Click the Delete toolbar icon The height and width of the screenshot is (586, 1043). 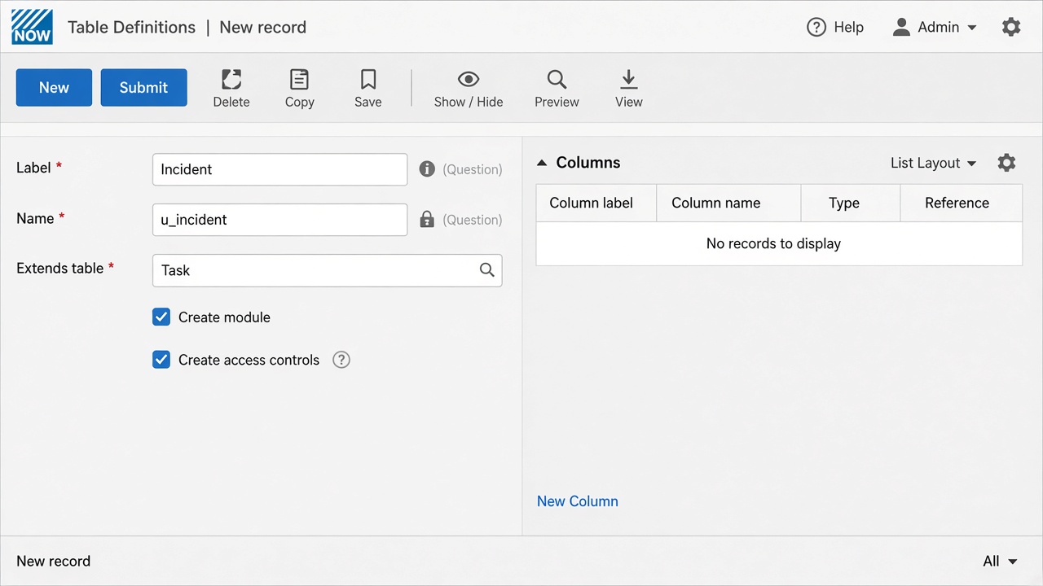click(x=231, y=80)
